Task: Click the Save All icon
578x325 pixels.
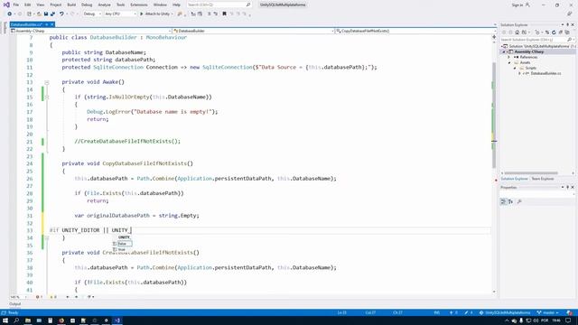Action: [52, 14]
